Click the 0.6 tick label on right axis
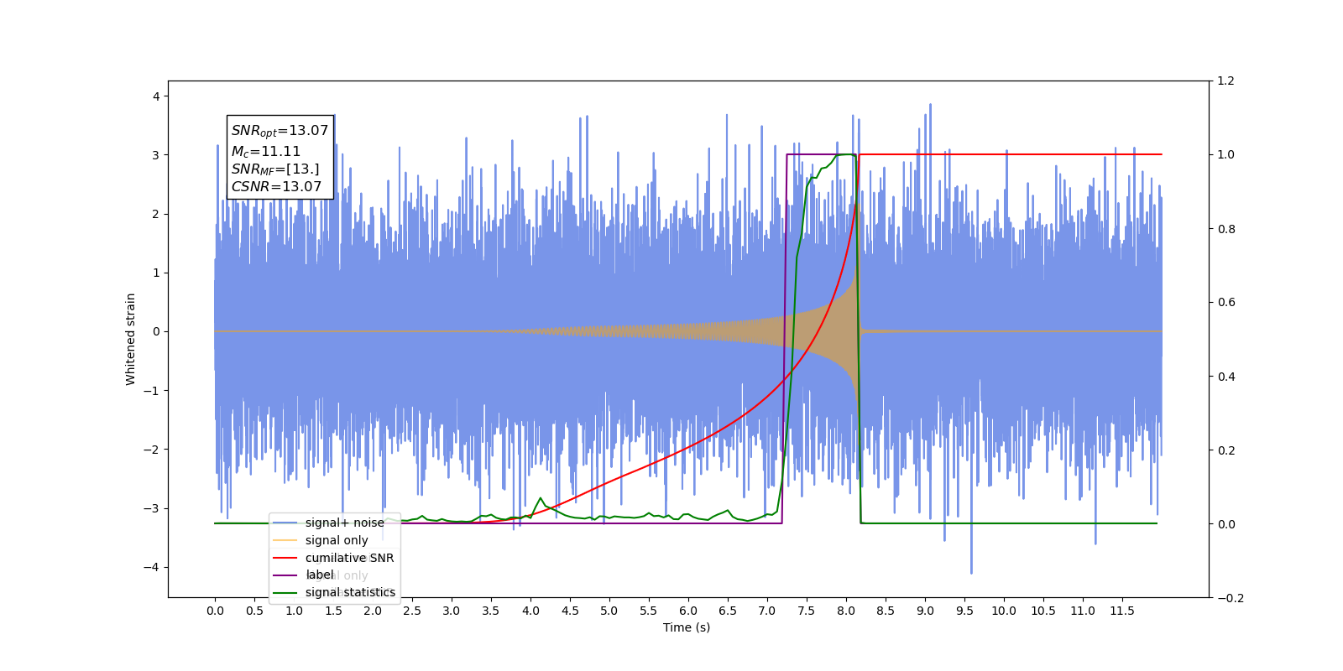 point(1225,303)
